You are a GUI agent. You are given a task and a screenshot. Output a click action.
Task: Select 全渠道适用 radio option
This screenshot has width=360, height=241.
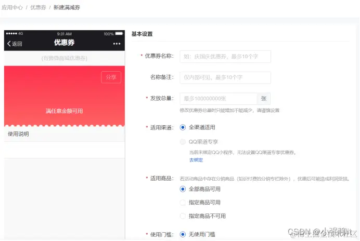183,127
